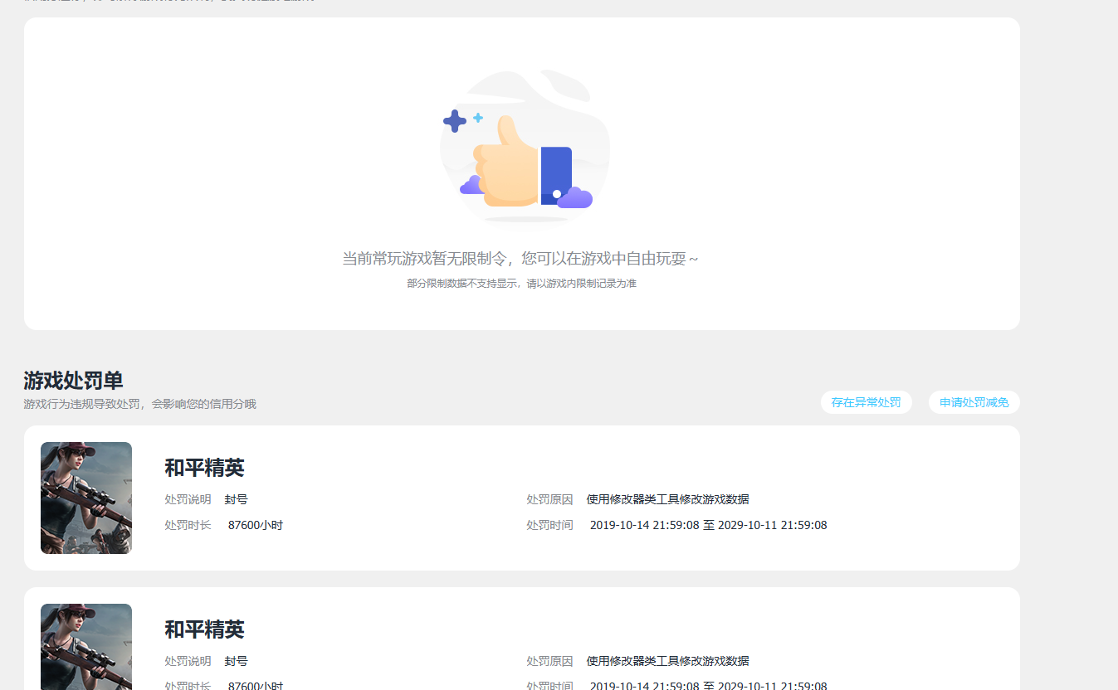Screen dimensions: 1118x690
Task: Select 87600小时 duration in first penalty card
Action: click(x=256, y=525)
